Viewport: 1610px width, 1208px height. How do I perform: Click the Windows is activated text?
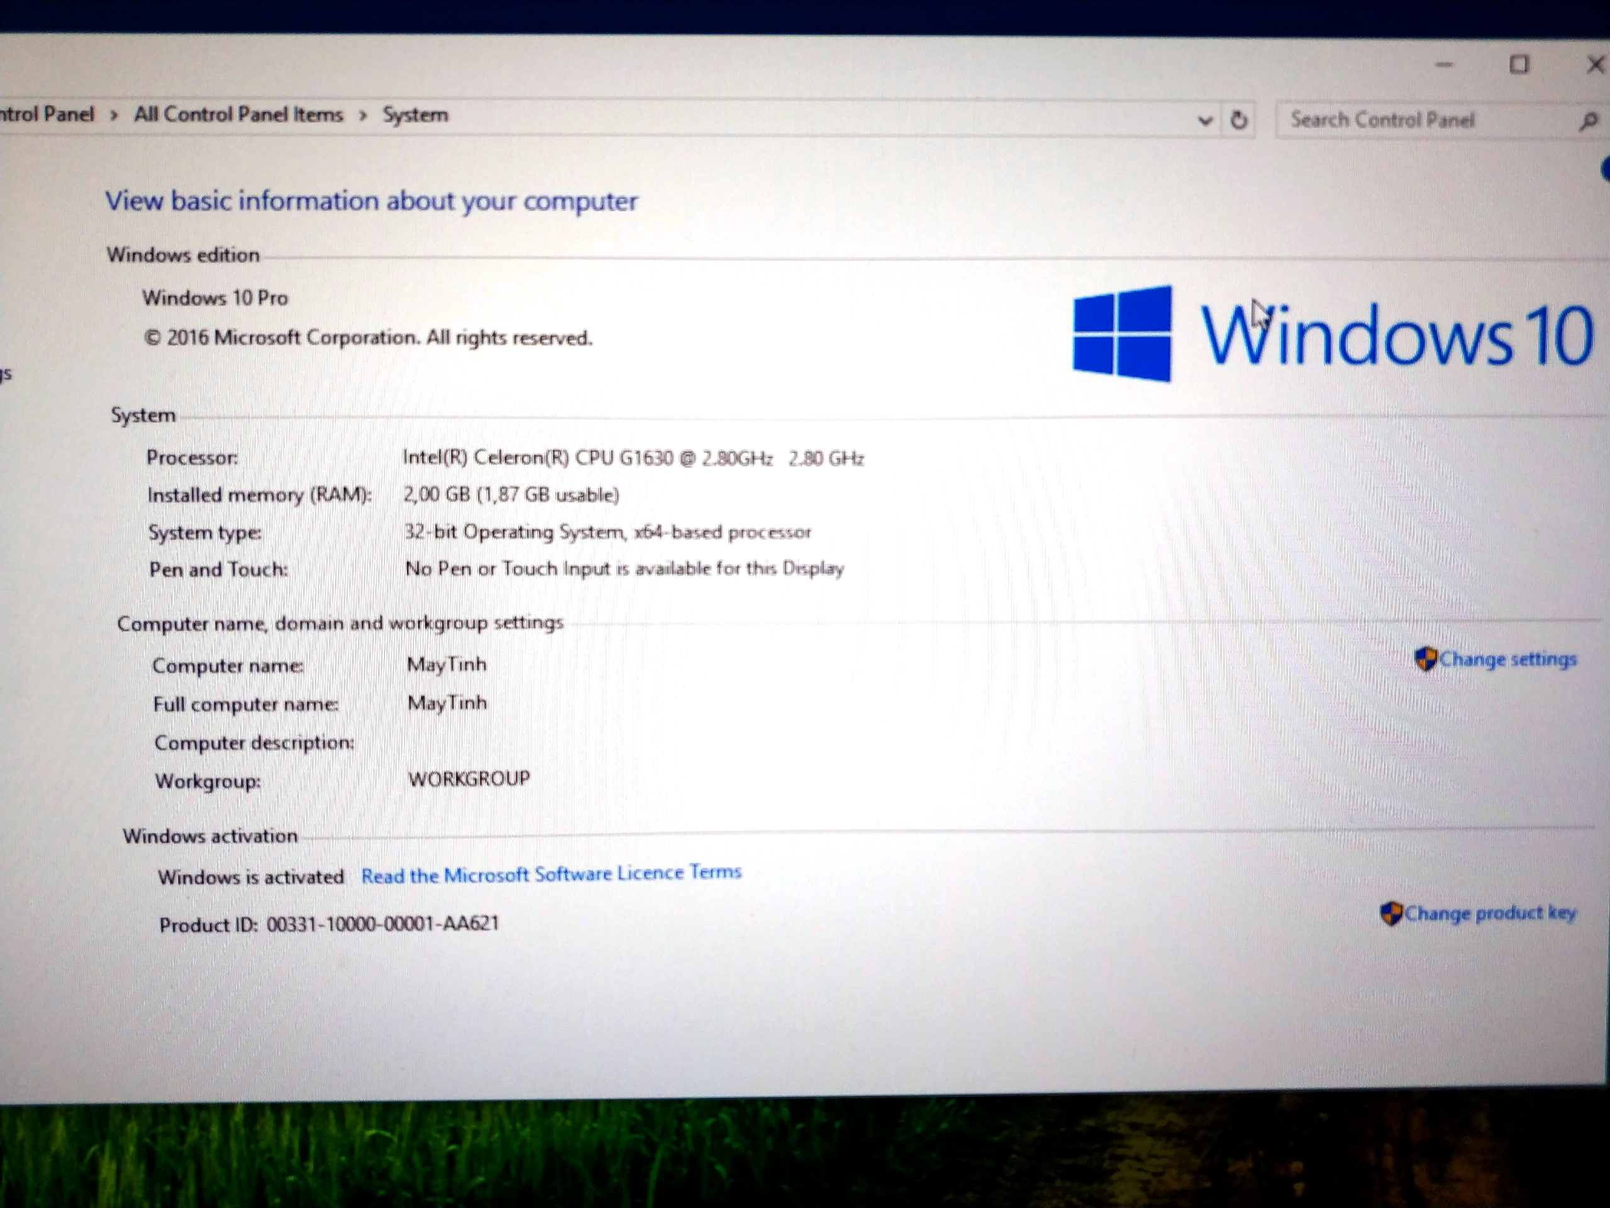coord(251,876)
